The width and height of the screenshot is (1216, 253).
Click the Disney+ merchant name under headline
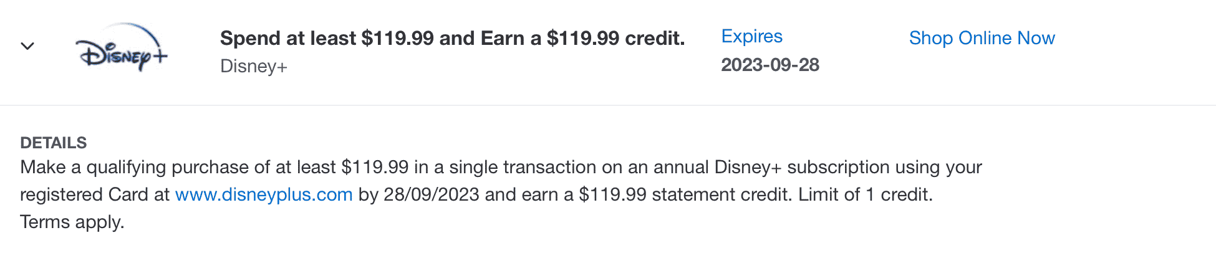click(x=254, y=66)
